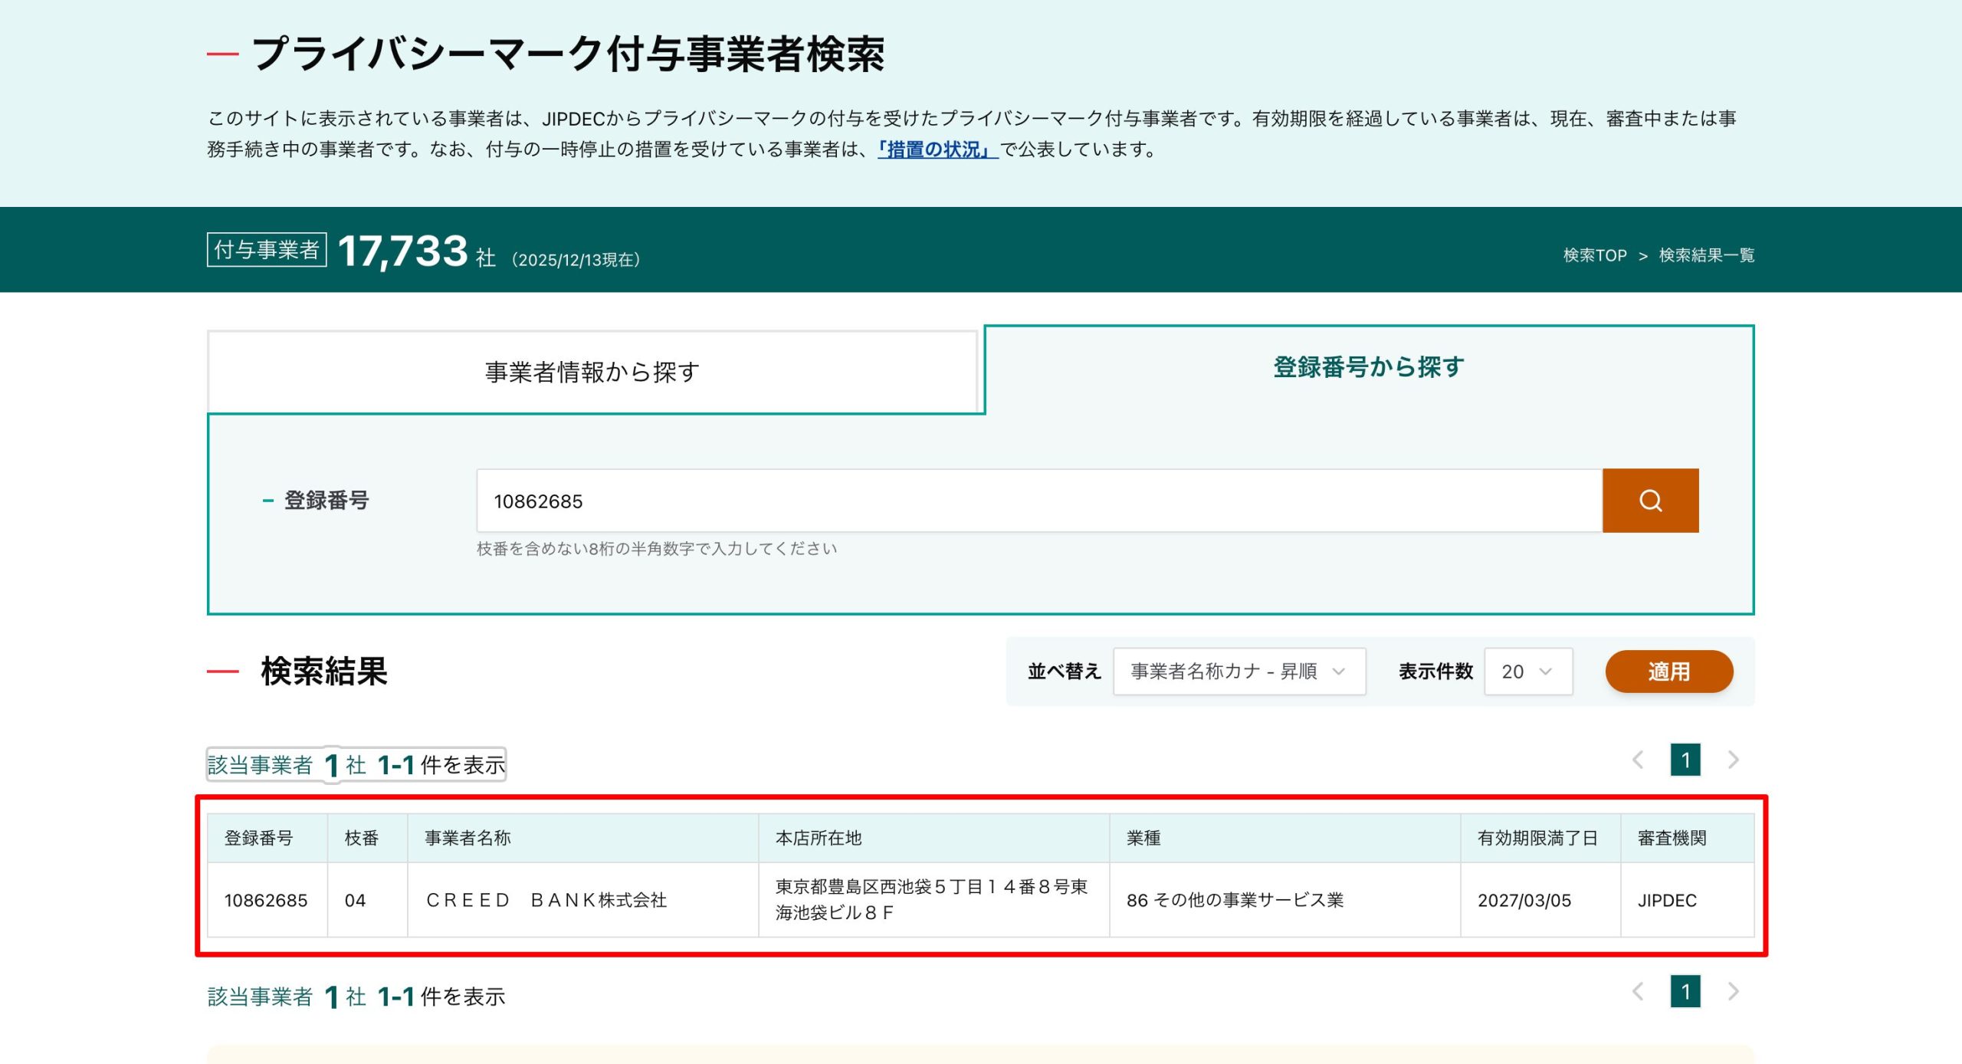Select the 2027/03/05 expiry date cell
Viewport: 1962px width, 1064px height.
(1540, 900)
